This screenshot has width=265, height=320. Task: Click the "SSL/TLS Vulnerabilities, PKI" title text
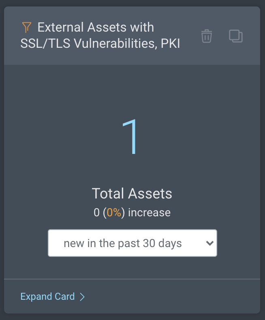click(100, 43)
